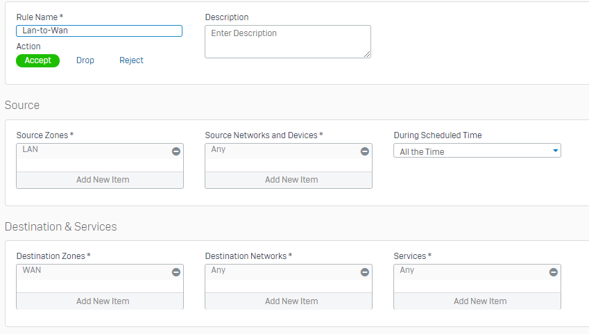589x334 pixels.
Task: Select Accept action
Action: click(x=38, y=60)
